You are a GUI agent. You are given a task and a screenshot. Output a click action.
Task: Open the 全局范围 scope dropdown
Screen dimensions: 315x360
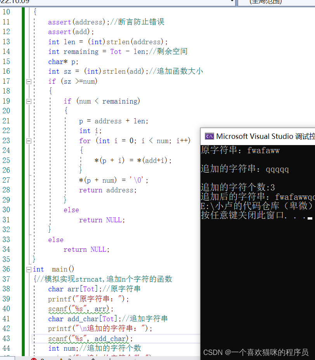(272, 2)
